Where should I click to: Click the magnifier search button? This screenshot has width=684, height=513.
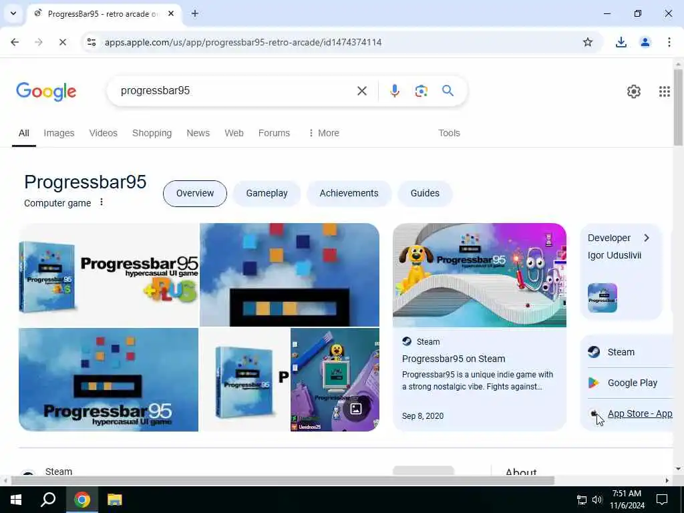coord(448,91)
